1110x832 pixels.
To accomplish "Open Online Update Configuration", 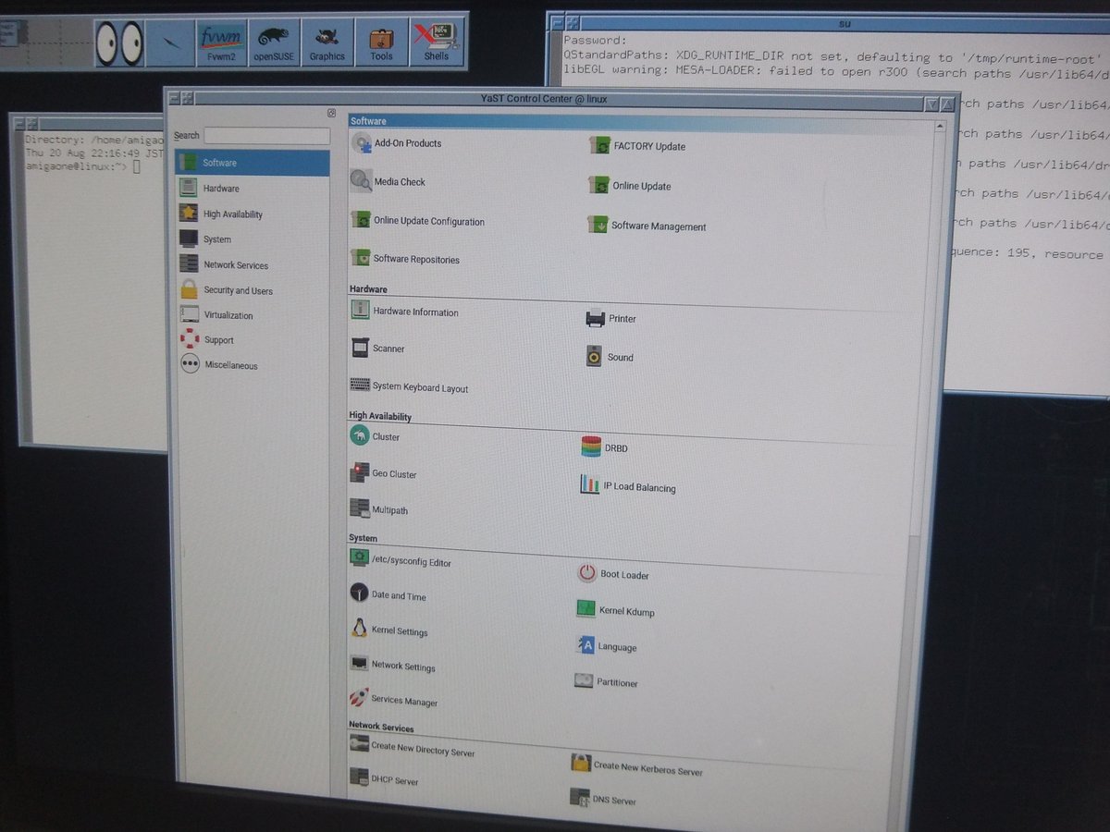I will [x=417, y=221].
